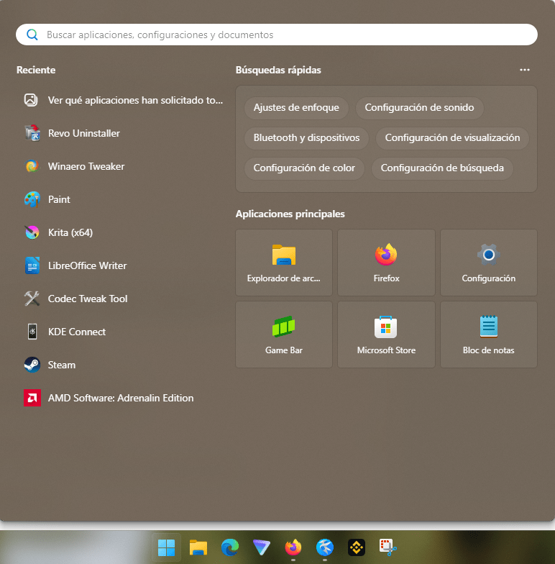Select the 'Ajustes de enfoque' quick search
The image size is (555, 564).
296,108
